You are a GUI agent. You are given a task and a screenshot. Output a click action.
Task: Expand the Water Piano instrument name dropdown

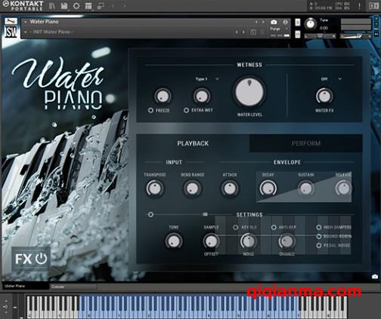tap(26, 22)
